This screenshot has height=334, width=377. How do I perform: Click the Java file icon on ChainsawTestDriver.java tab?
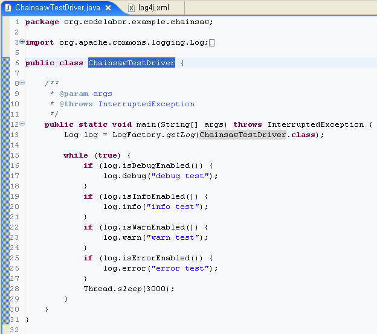click(8, 8)
